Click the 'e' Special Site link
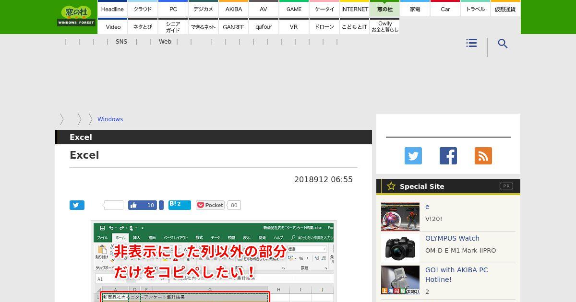 coord(427,207)
